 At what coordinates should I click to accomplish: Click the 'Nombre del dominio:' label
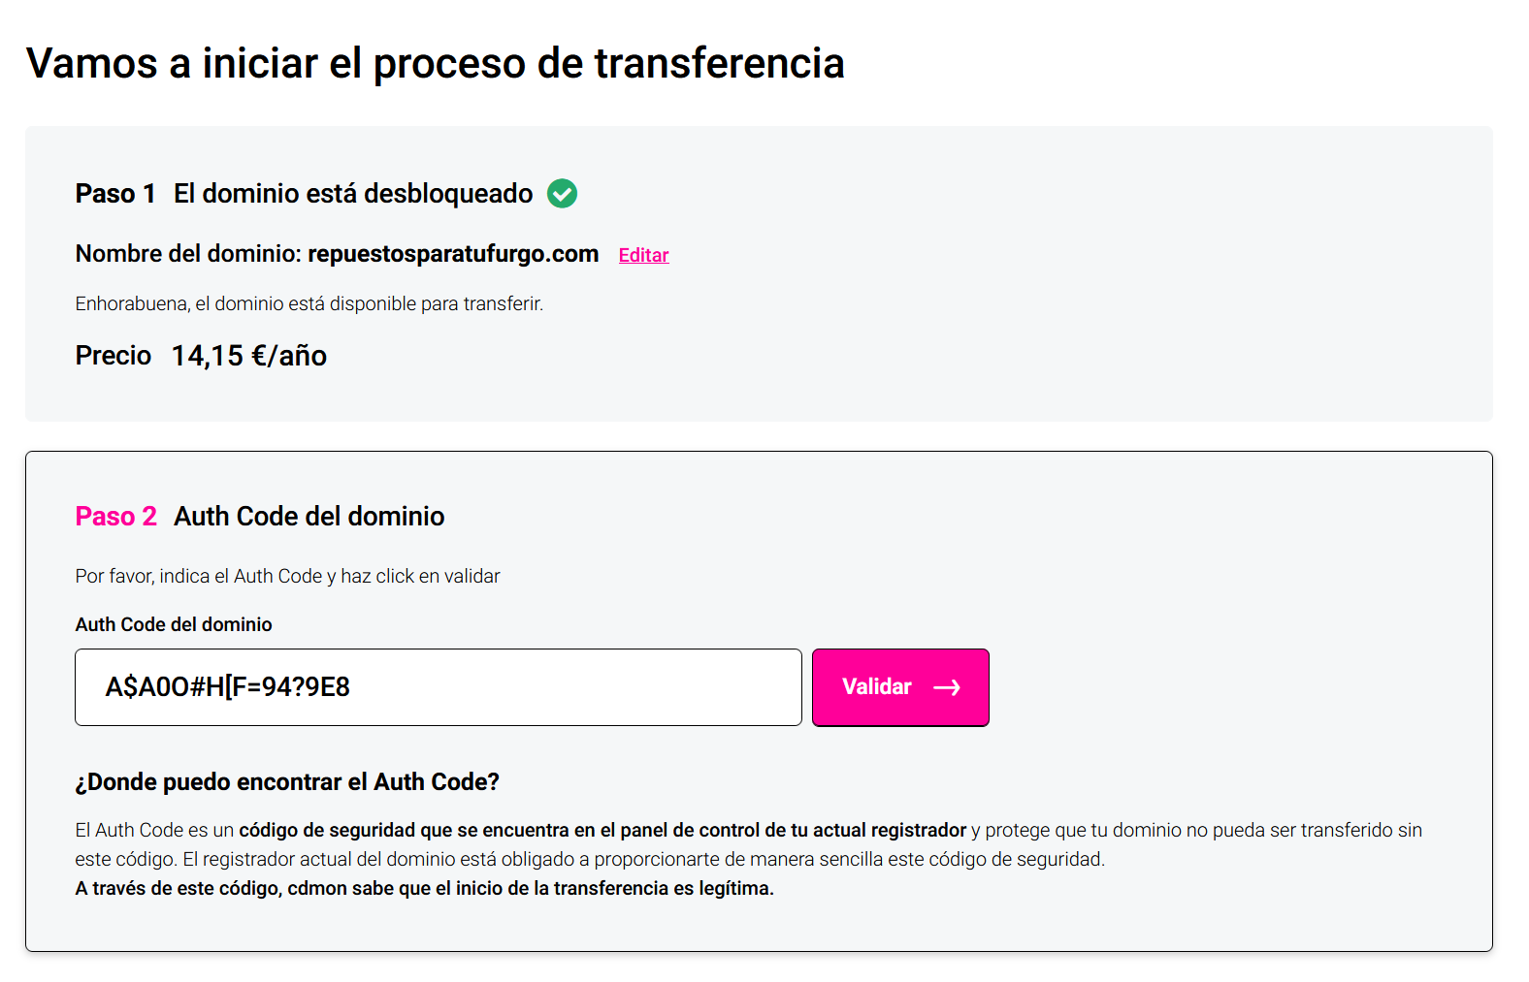tap(188, 254)
